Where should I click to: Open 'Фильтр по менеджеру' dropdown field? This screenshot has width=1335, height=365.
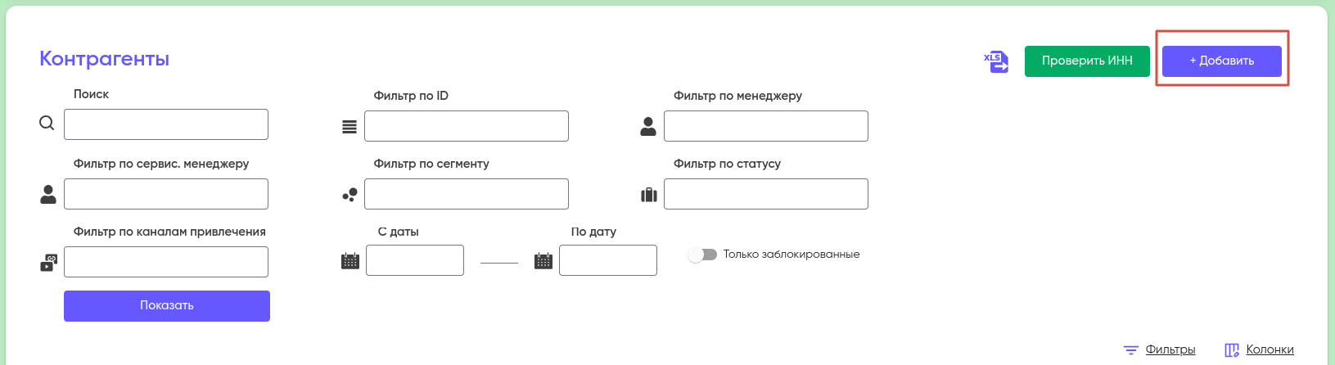(x=765, y=126)
